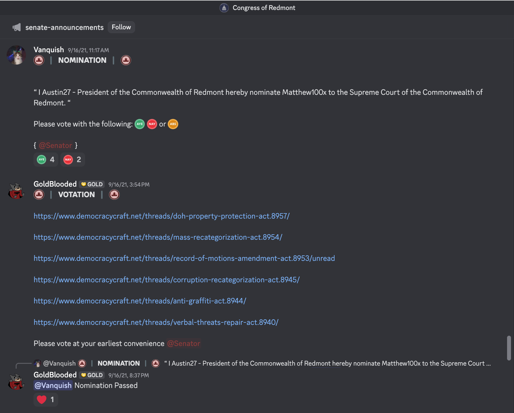Click the Congress of Redmont server icon
The image size is (514, 413).
(x=224, y=8)
